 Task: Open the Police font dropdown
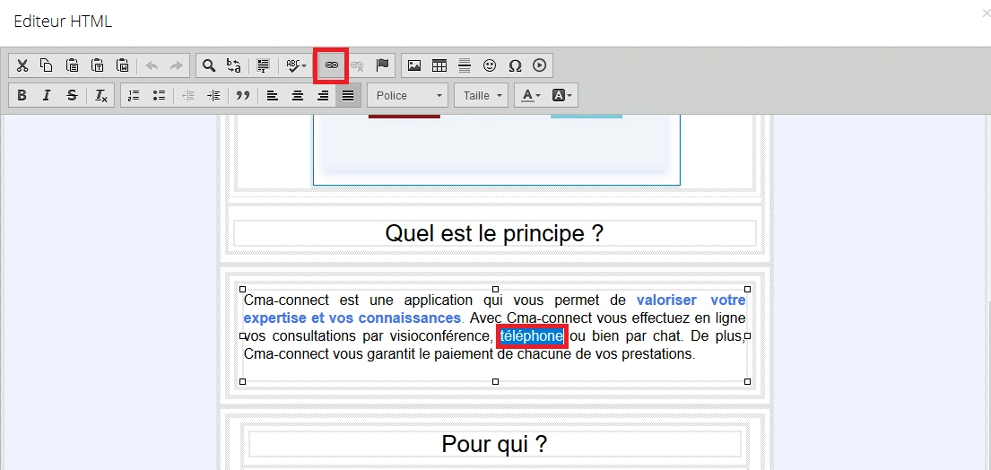coord(408,95)
